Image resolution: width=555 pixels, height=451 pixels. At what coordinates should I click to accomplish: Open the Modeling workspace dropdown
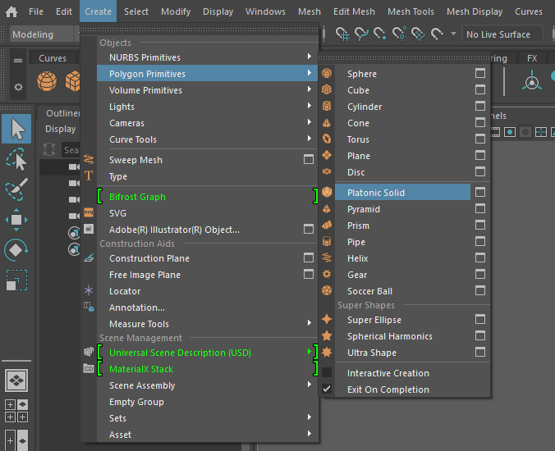pyautogui.click(x=44, y=34)
